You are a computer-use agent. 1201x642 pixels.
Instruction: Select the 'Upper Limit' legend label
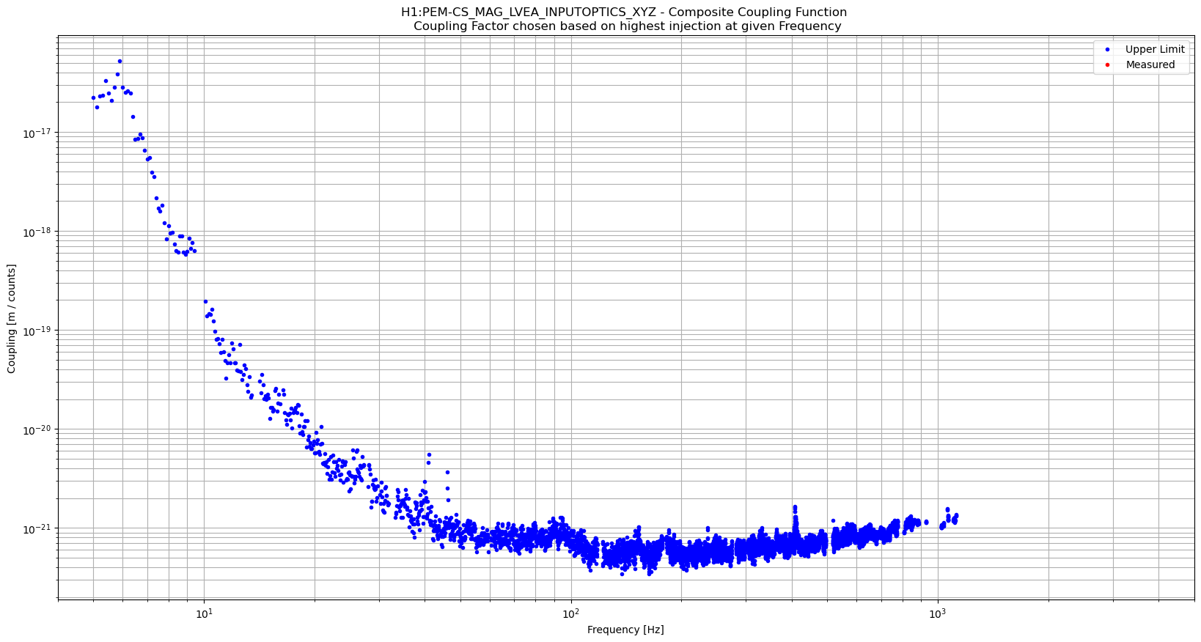(1155, 50)
